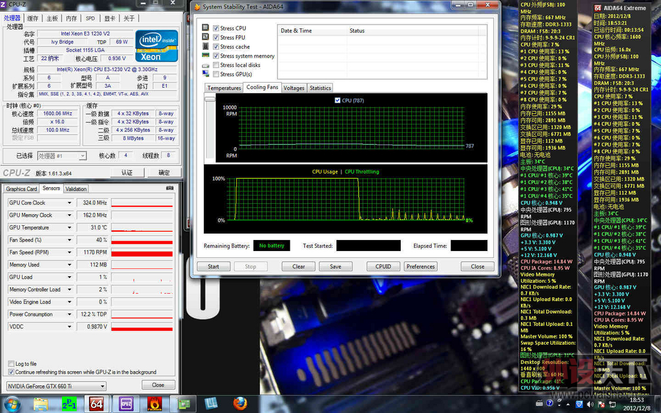The height and width of the screenshot is (413, 661).
Task: Click CPUID button in AIDA64
Action: [x=383, y=267]
